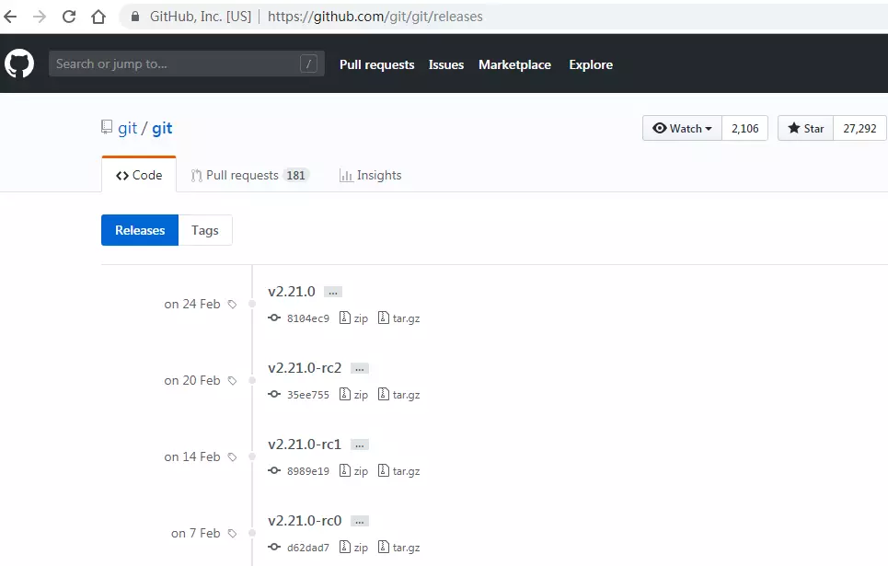Click the on 14 Feb date text
888x566 pixels.
[x=192, y=457]
